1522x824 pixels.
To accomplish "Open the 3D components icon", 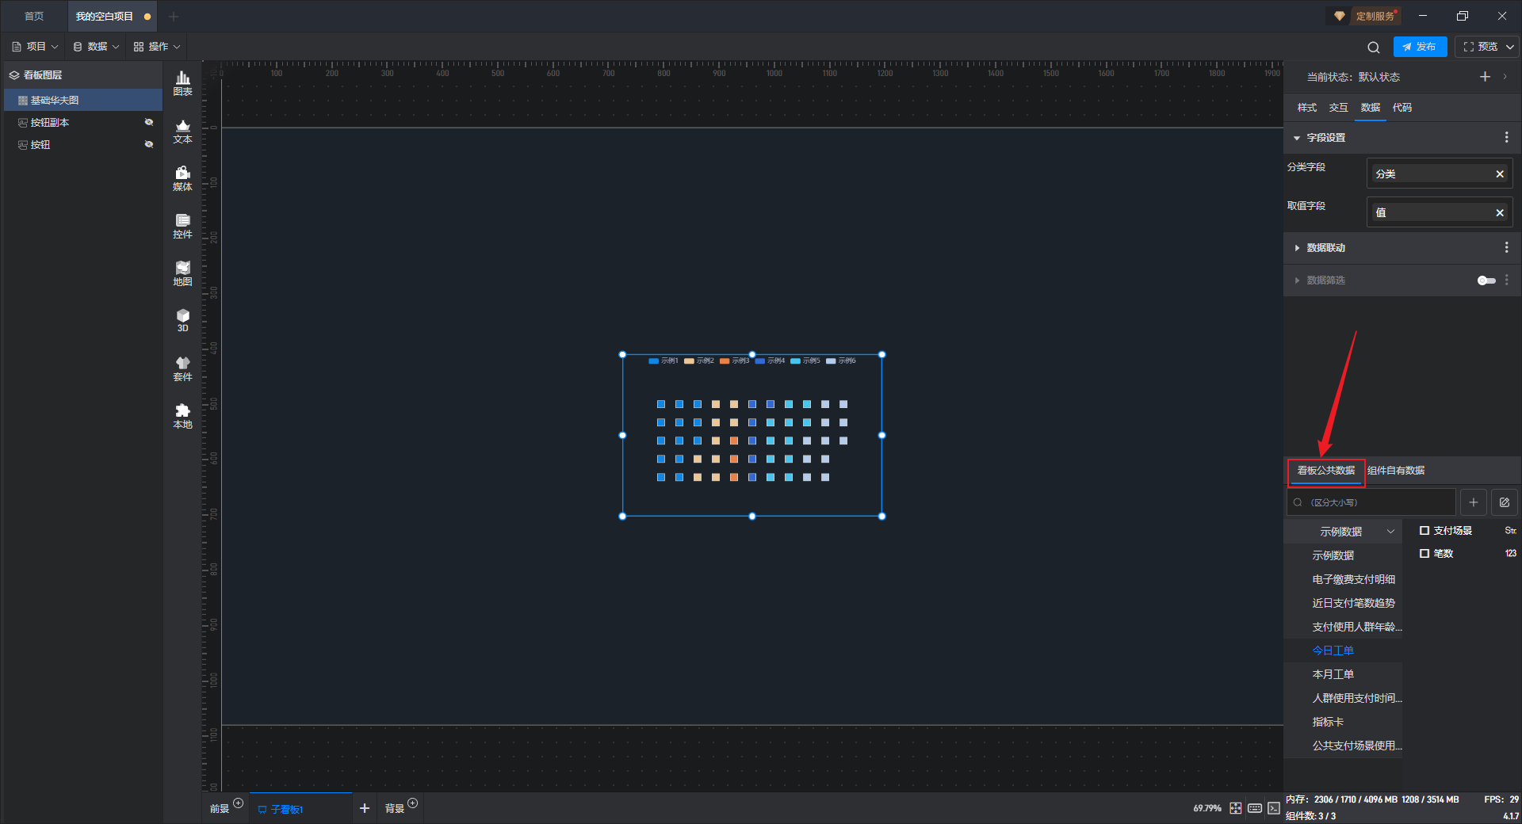I will [x=182, y=320].
